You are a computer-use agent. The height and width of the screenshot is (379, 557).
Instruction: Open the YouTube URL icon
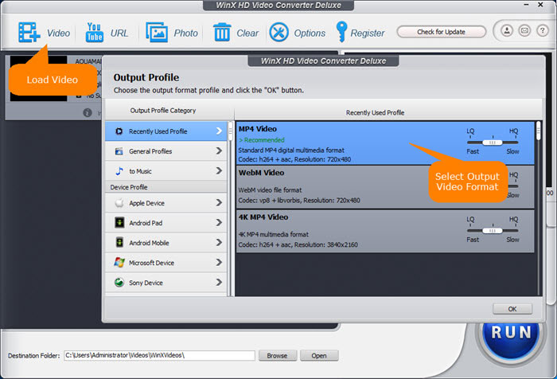click(x=95, y=33)
